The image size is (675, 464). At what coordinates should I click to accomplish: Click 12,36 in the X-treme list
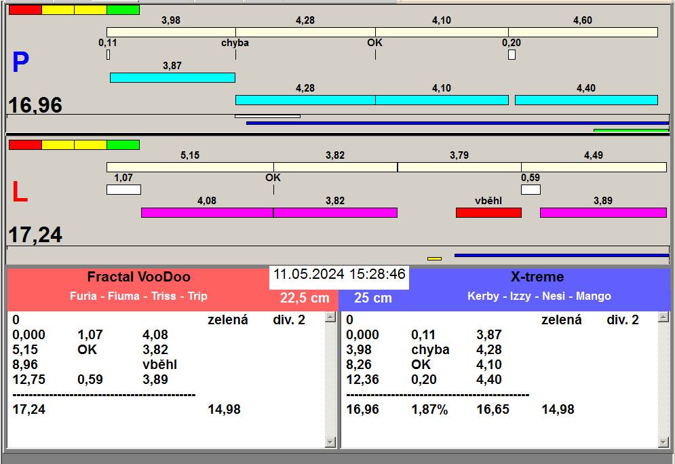362,380
